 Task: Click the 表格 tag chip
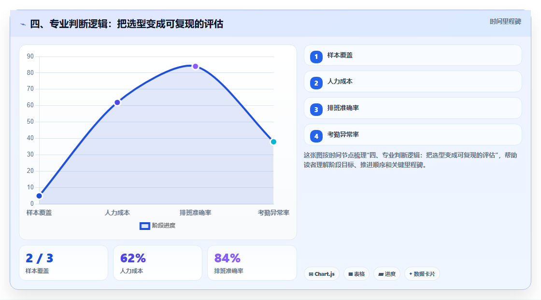click(356, 274)
